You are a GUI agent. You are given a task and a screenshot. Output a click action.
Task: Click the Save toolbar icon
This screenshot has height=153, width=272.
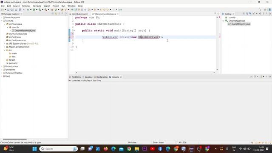(x=8, y=10)
